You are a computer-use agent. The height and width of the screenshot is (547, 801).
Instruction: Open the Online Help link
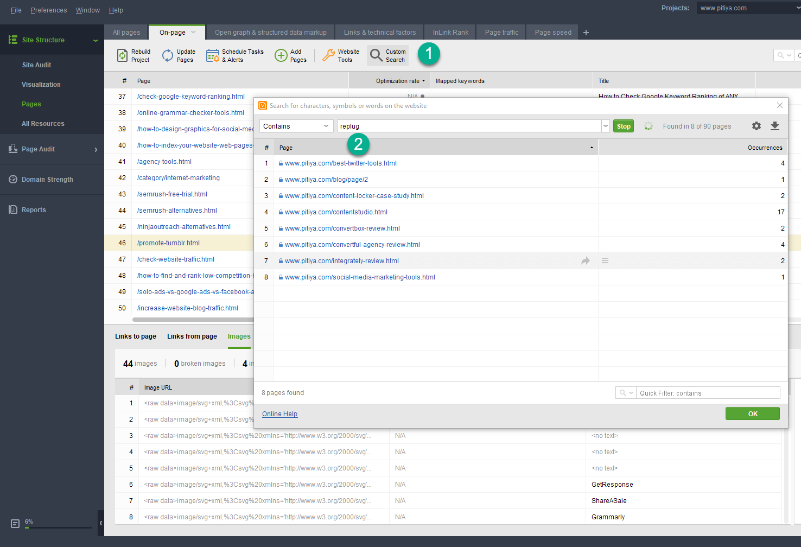pyautogui.click(x=279, y=414)
